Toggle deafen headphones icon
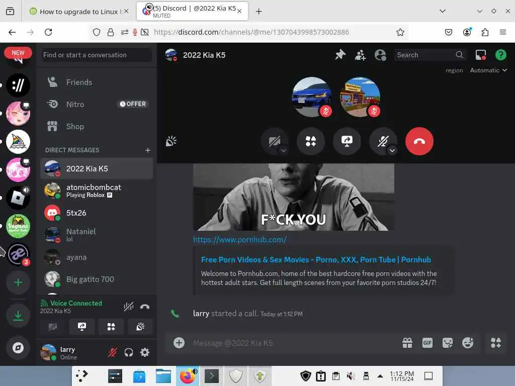This screenshot has height=386, width=515. coord(129,352)
